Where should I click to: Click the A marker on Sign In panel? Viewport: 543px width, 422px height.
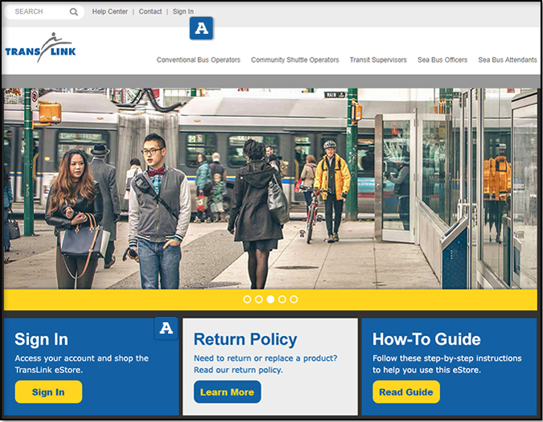click(x=166, y=328)
